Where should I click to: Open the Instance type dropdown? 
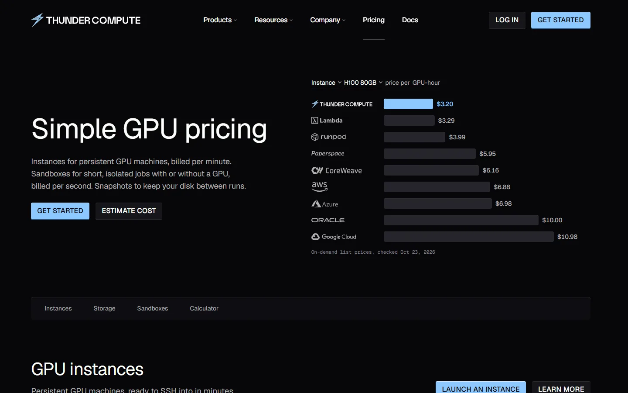pyautogui.click(x=326, y=83)
